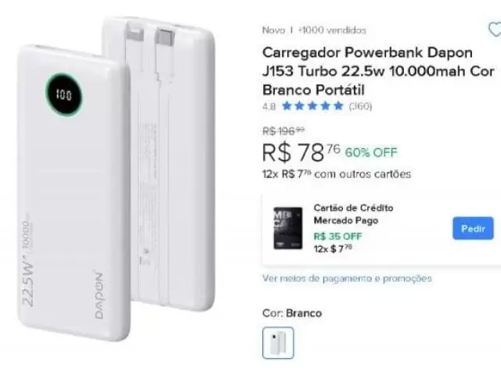This screenshot has height=376, width=501.
Task: Click the 4.8 rating score
Action: (269, 107)
